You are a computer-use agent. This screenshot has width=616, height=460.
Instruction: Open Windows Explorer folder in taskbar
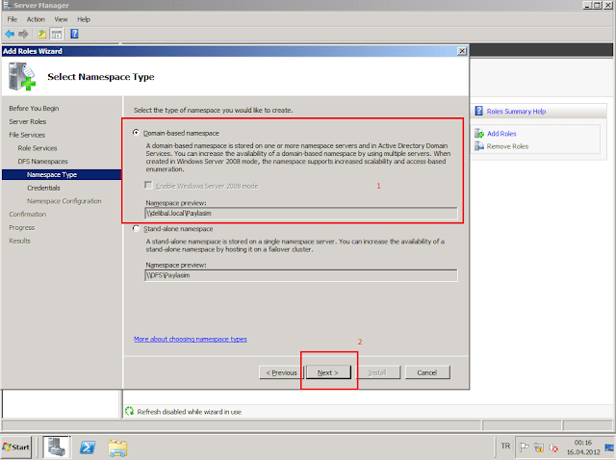tap(117, 447)
